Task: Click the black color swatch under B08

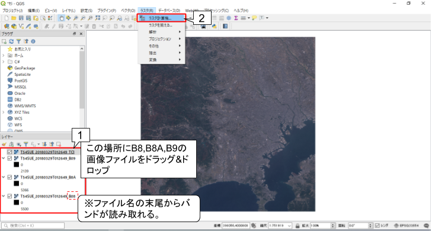Action: pos(16,203)
